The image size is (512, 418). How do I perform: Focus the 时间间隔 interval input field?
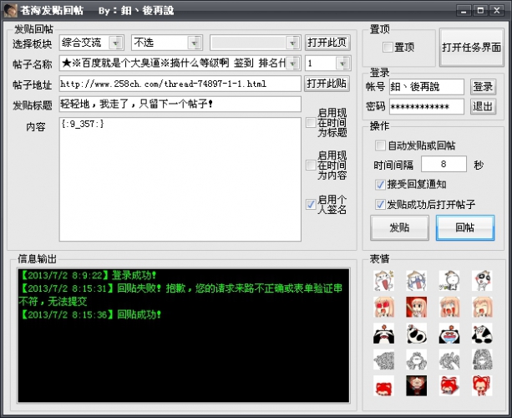pyautogui.click(x=444, y=165)
